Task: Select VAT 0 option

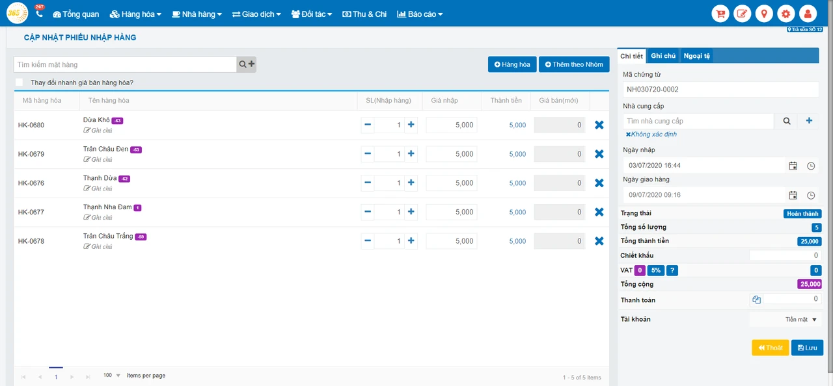Action: [x=640, y=270]
